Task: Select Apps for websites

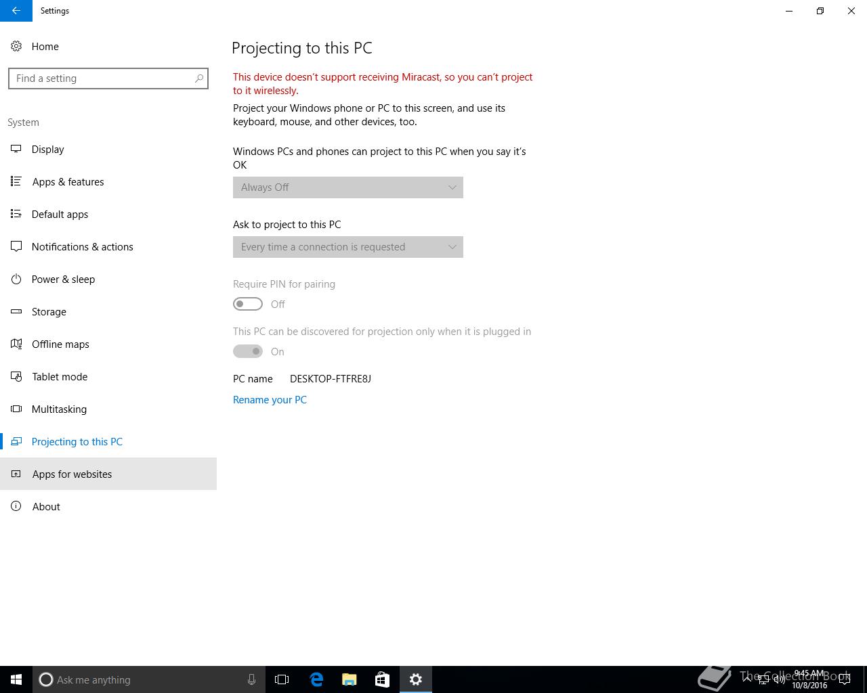Action: pos(108,474)
